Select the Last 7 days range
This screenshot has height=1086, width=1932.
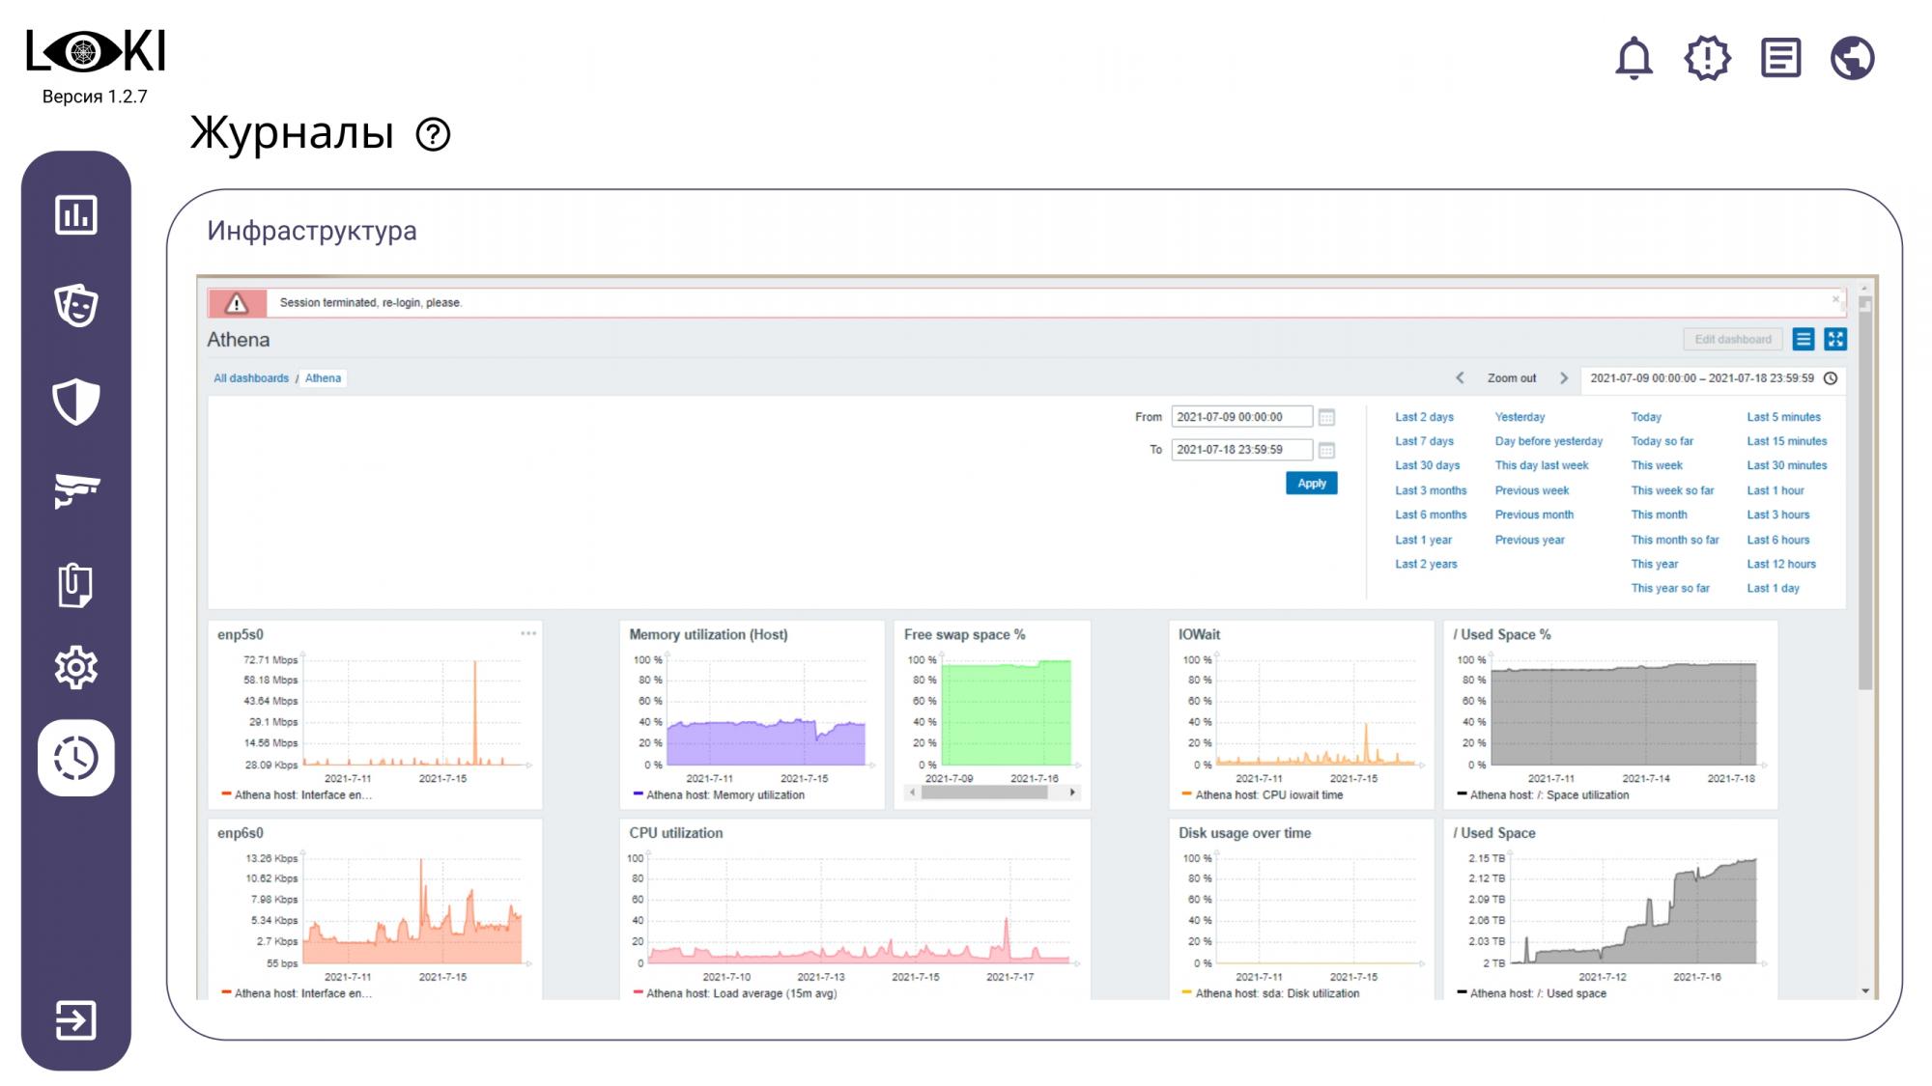pos(1424,441)
